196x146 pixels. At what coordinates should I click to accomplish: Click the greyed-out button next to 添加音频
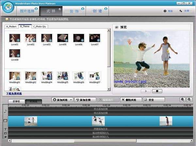108,100
